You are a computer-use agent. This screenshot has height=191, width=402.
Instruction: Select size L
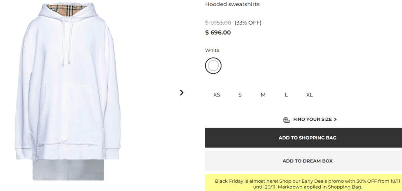[286, 95]
